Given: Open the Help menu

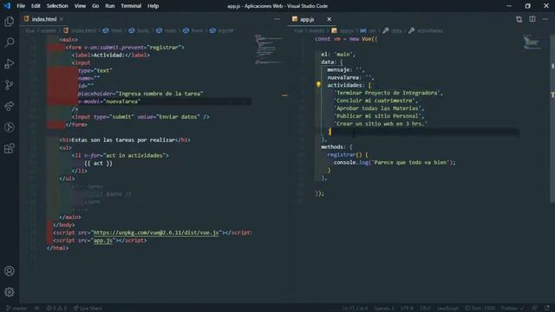Looking at the screenshot, I should (153, 6).
